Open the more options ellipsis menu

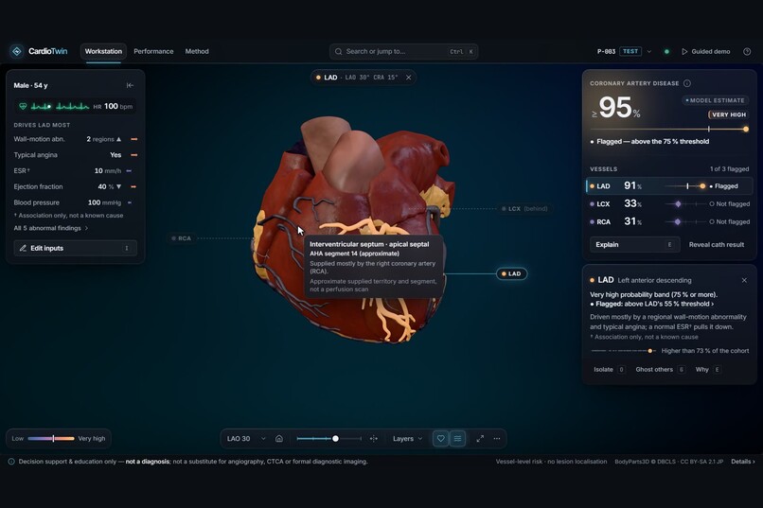[497, 439]
